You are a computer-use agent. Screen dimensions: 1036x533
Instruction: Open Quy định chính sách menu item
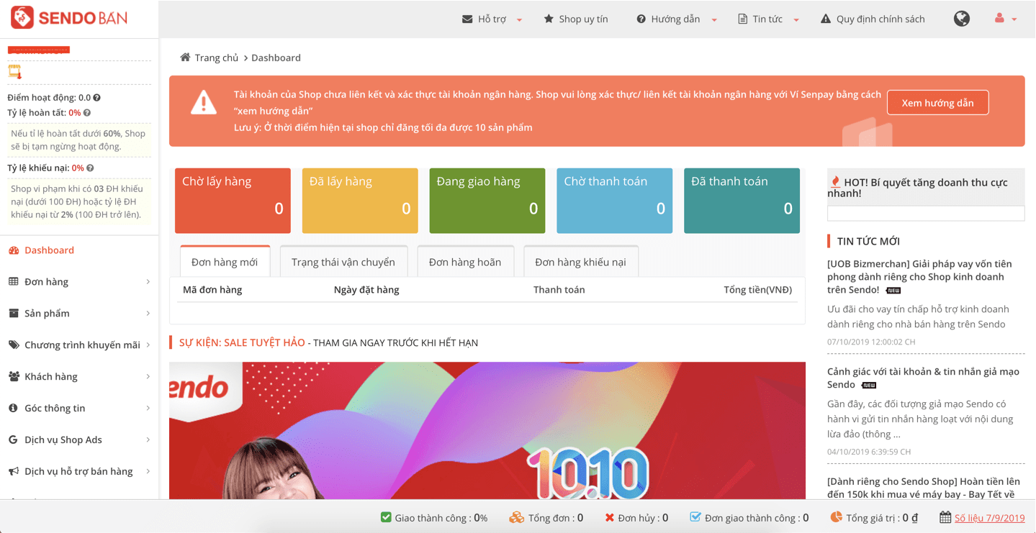(873, 19)
